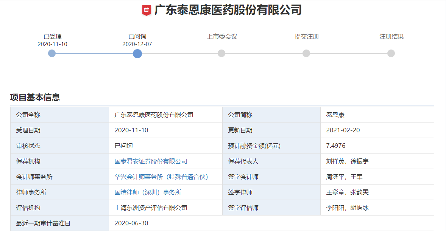This screenshot has width=446, height=231.
Task: Click the 已受理 stage label
Action: click(52, 37)
